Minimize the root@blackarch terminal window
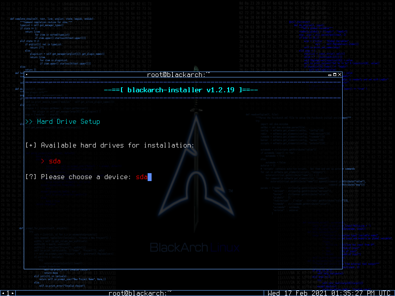 [329, 75]
